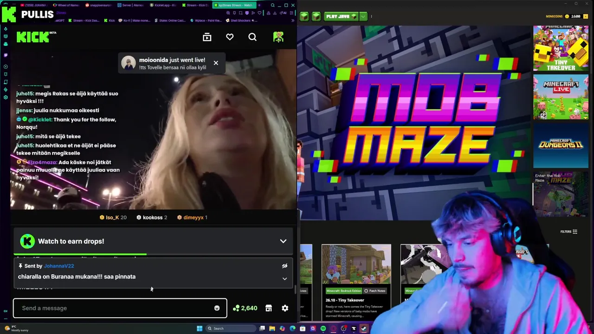Expand the Watch to earn drops panel
The image size is (594, 334).
(283, 241)
